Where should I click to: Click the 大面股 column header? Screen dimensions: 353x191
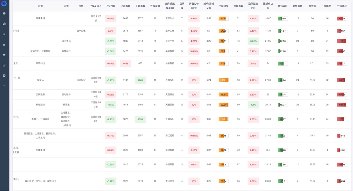click(327, 6)
